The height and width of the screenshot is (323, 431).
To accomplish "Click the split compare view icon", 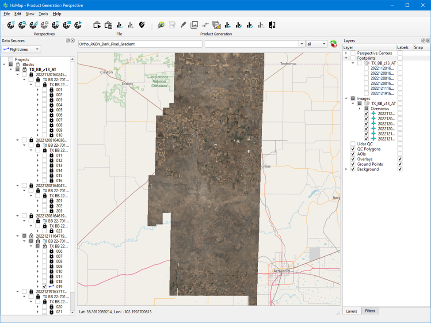I will 272,25.
